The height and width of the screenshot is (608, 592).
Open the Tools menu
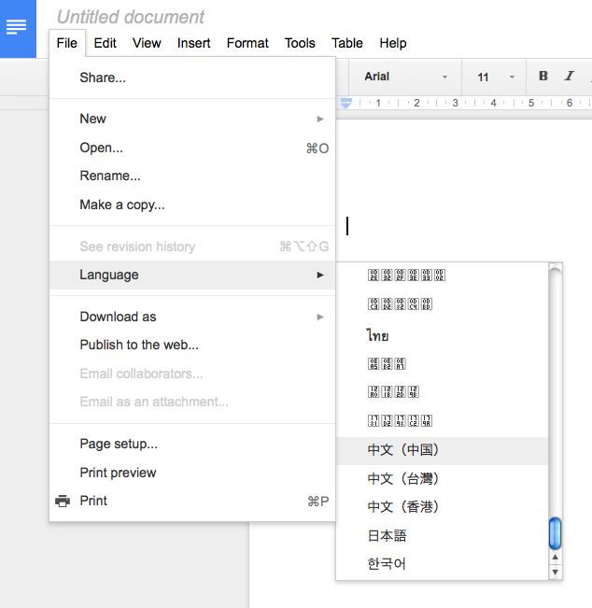(x=300, y=43)
